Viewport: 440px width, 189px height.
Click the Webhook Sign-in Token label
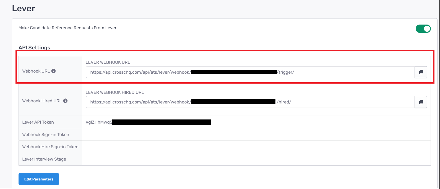tap(46, 135)
